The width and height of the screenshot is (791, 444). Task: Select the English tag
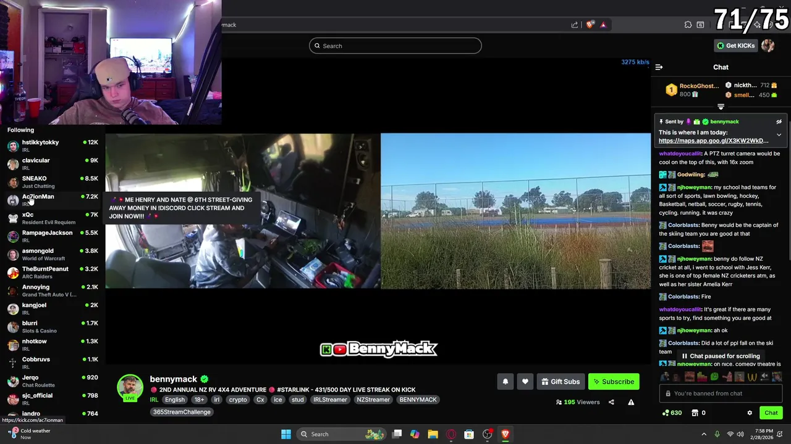pyautogui.click(x=175, y=400)
